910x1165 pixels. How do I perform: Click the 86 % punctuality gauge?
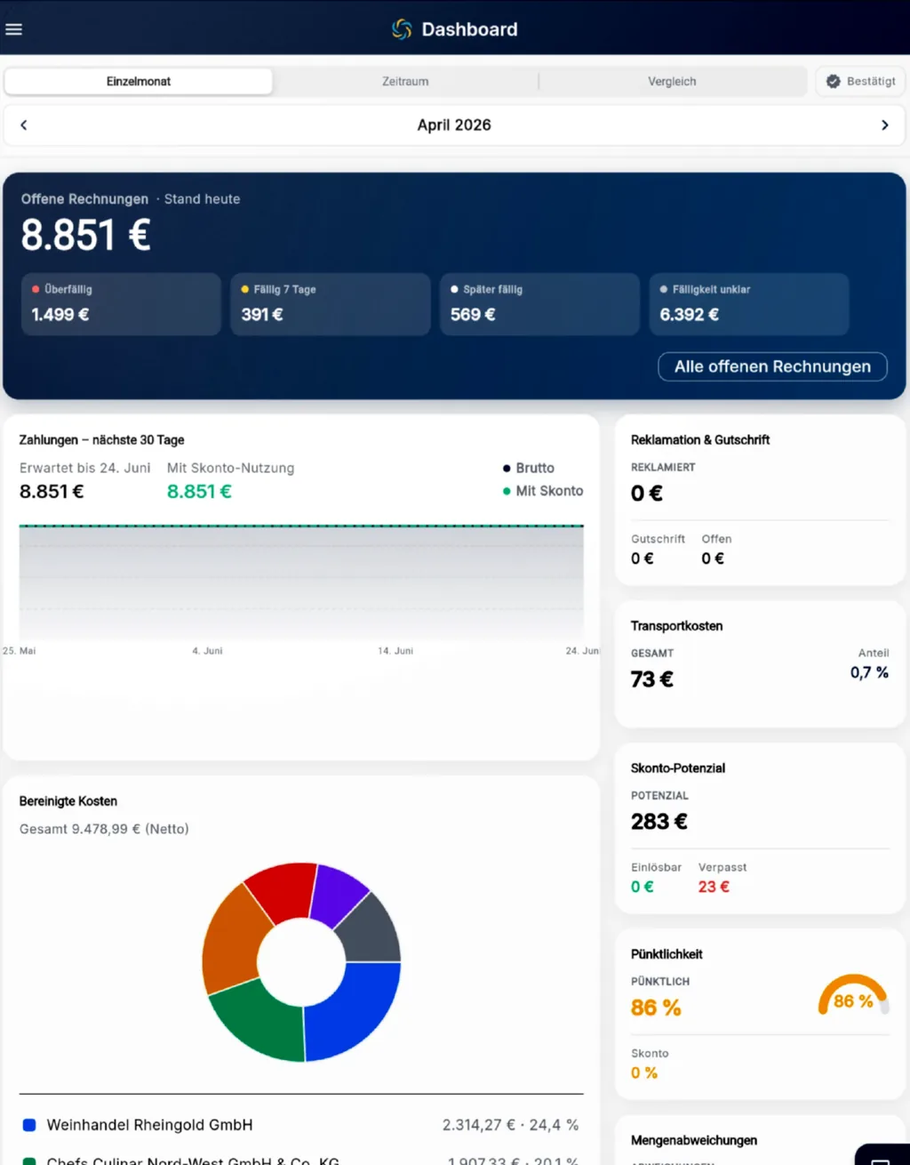click(x=853, y=996)
